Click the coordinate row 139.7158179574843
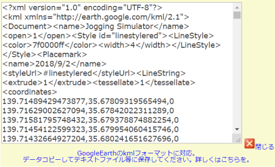 coord(90,120)
